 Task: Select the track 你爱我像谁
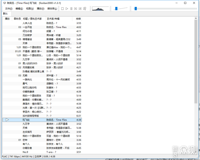tap(42, 92)
